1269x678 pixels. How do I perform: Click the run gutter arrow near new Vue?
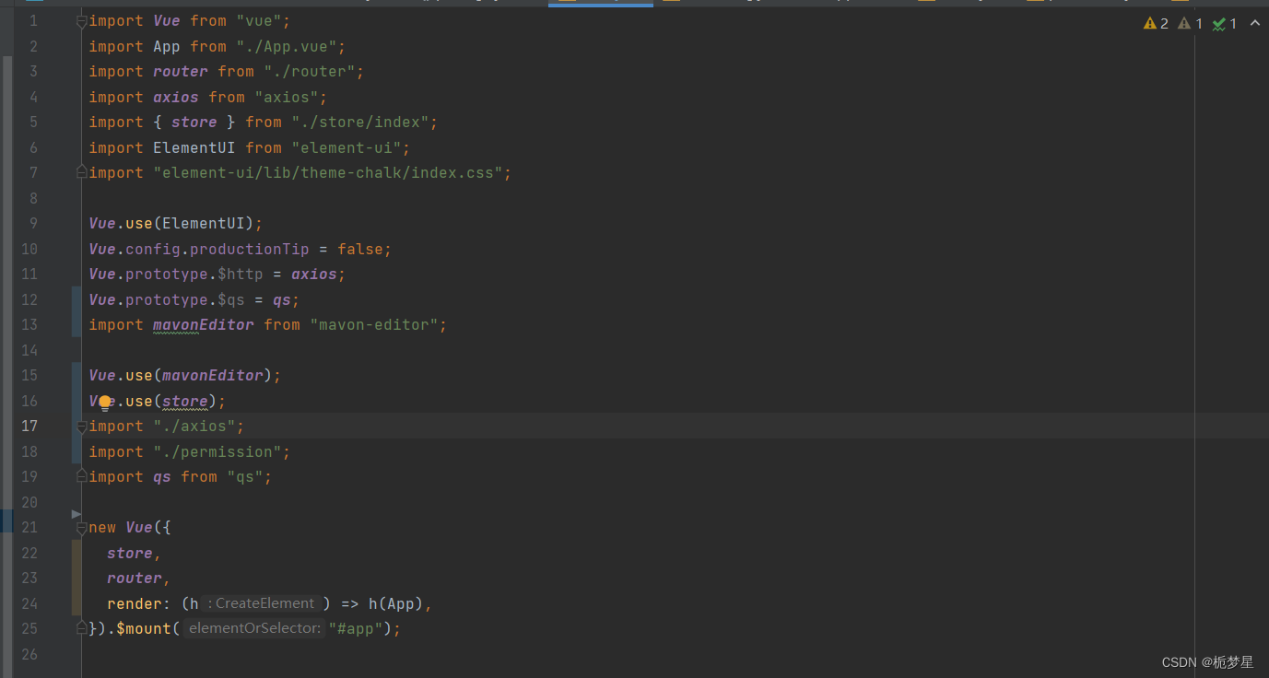click(76, 514)
